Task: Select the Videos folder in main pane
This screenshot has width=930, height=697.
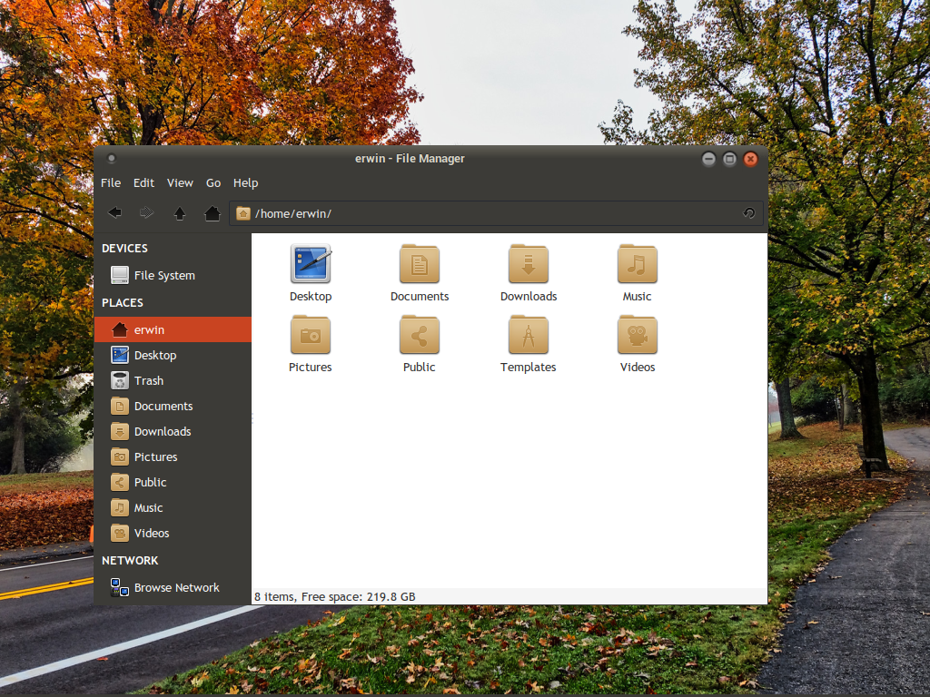Action: point(638,344)
